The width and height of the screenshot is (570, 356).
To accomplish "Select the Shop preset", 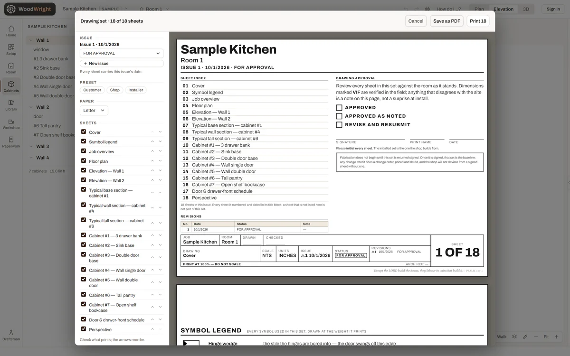I will coord(115,90).
